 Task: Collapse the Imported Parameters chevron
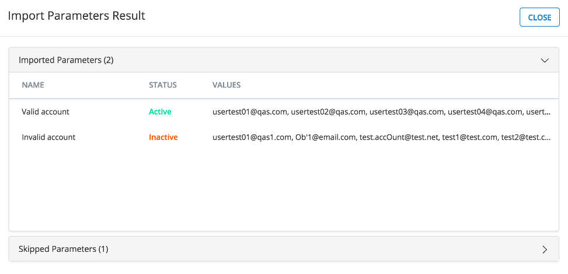pos(545,60)
